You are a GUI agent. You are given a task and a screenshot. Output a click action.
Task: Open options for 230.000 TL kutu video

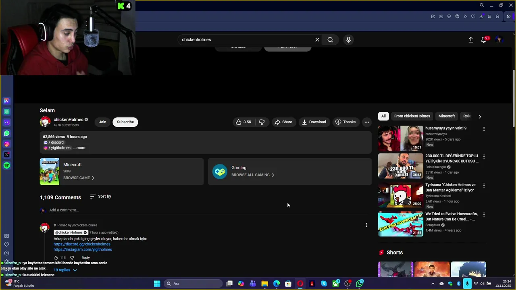pyautogui.click(x=484, y=156)
